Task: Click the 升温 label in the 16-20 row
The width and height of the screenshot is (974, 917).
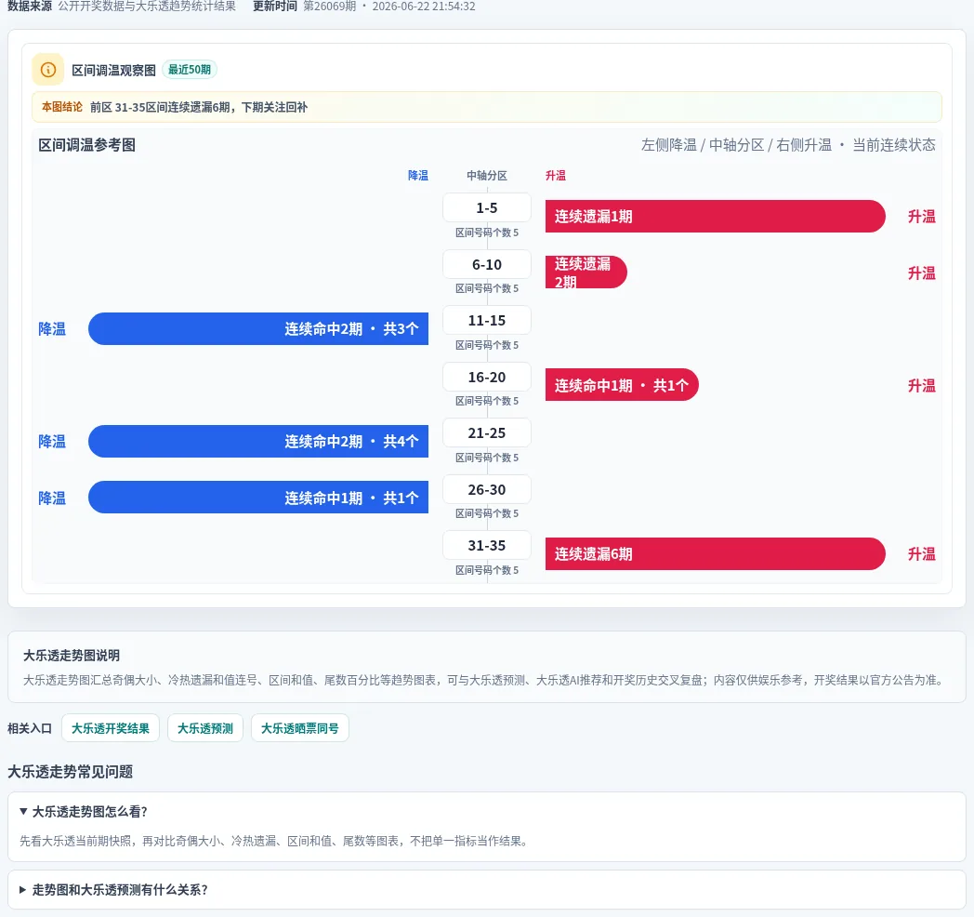Action: (921, 385)
